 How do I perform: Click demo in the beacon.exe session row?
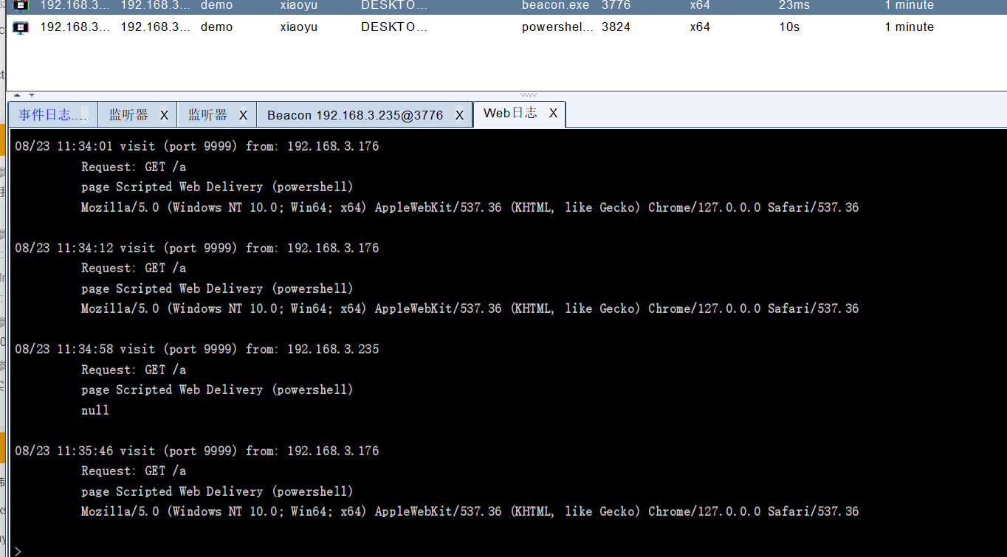pyautogui.click(x=216, y=5)
